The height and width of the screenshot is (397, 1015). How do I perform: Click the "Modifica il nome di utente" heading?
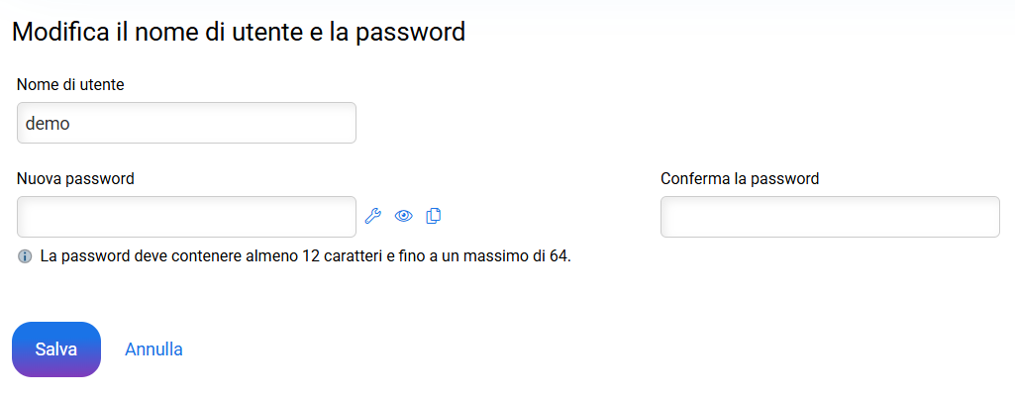click(x=238, y=32)
